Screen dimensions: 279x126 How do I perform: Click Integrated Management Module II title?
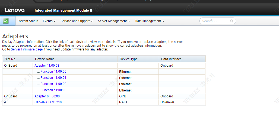[x=63, y=10]
